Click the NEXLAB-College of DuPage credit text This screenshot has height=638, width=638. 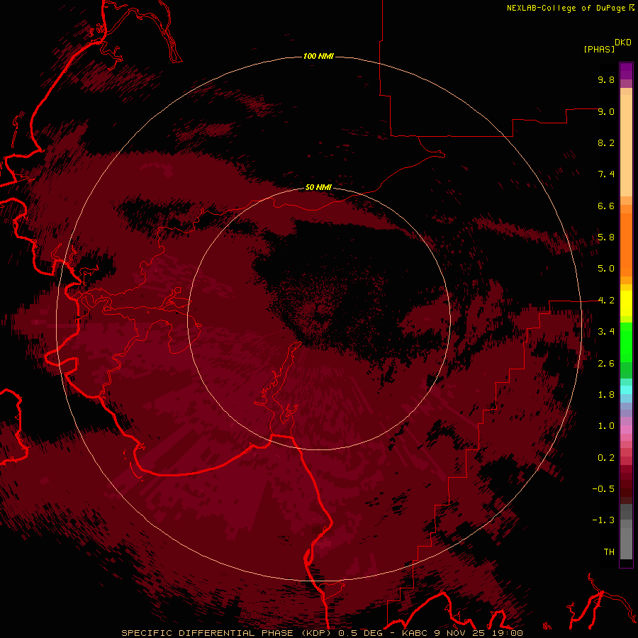pyautogui.click(x=566, y=8)
